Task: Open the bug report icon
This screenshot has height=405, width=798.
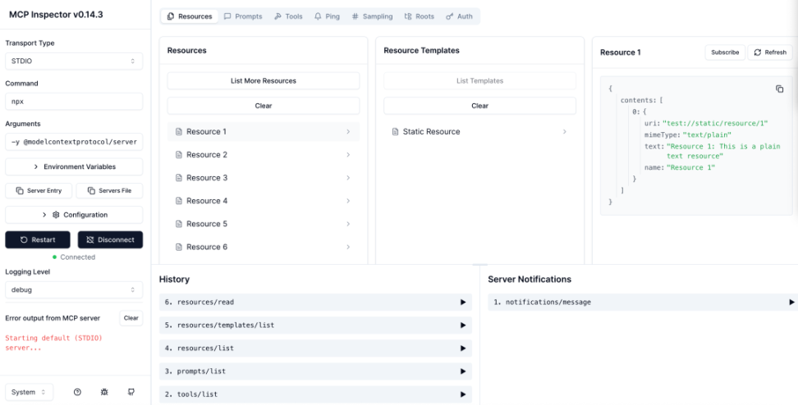Action: tap(104, 392)
